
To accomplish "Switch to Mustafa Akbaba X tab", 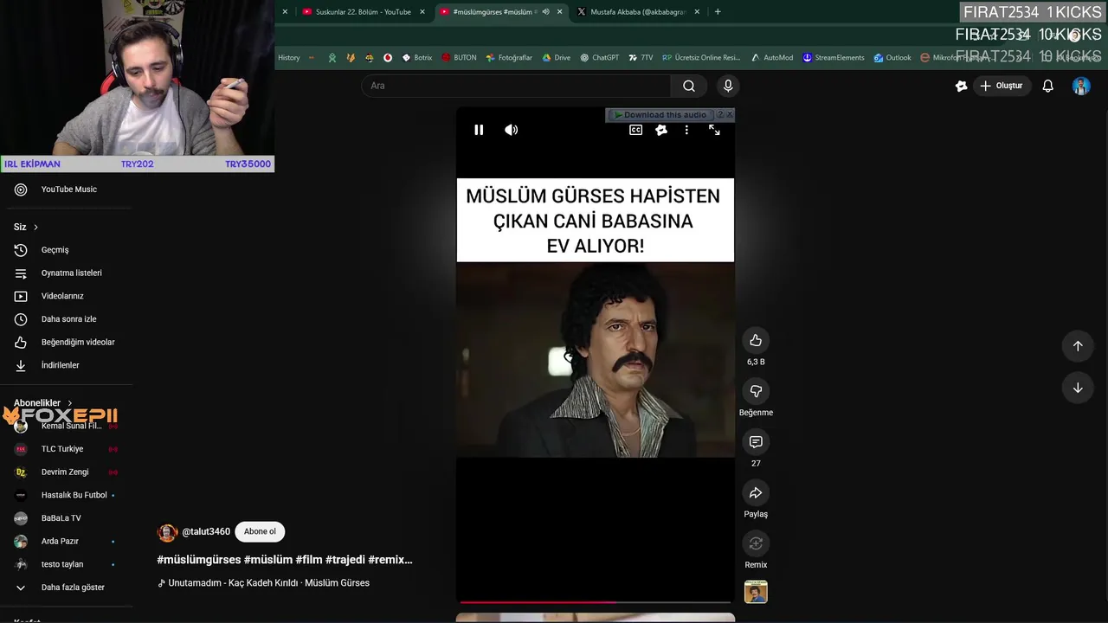I will point(638,12).
